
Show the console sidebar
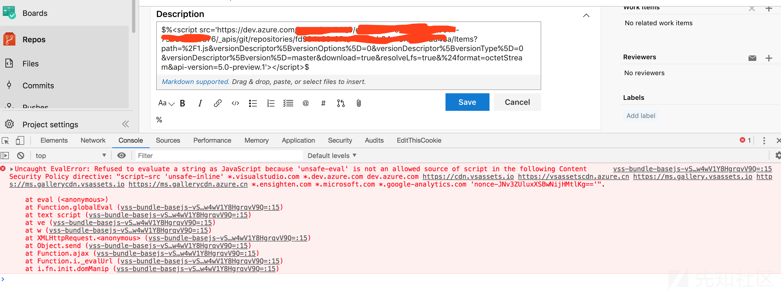(x=5, y=156)
